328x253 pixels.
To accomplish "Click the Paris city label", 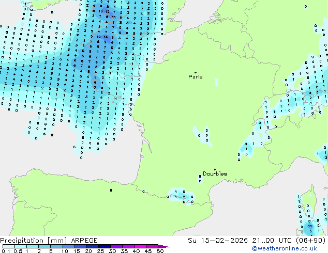I will pos(196,76).
